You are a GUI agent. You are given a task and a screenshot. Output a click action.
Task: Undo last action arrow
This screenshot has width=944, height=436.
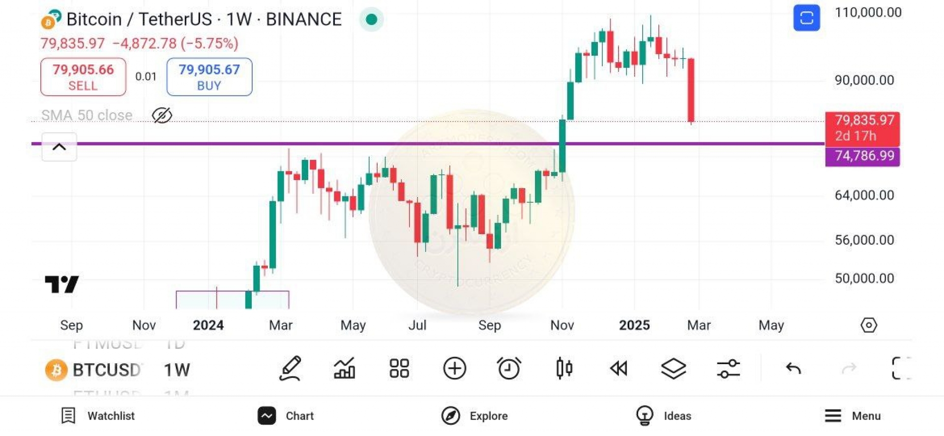[794, 369]
